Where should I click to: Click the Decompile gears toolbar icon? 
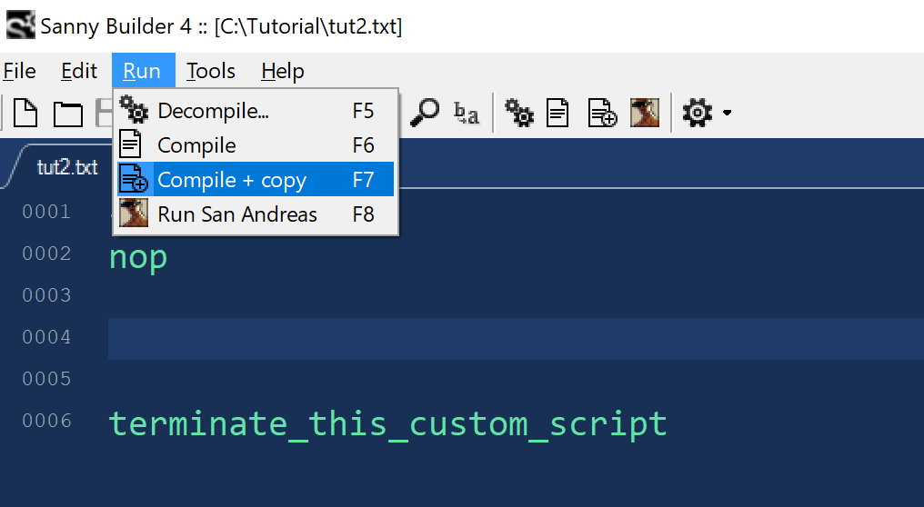pos(519,113)
